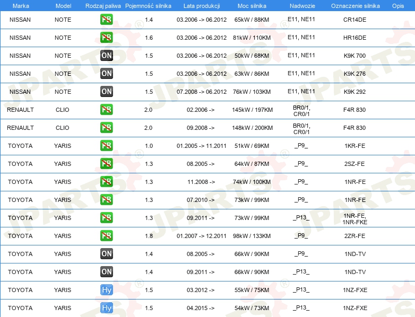Select engine code 1KR-FE
This screenshot has height=317, width=415.
(355, 146)
